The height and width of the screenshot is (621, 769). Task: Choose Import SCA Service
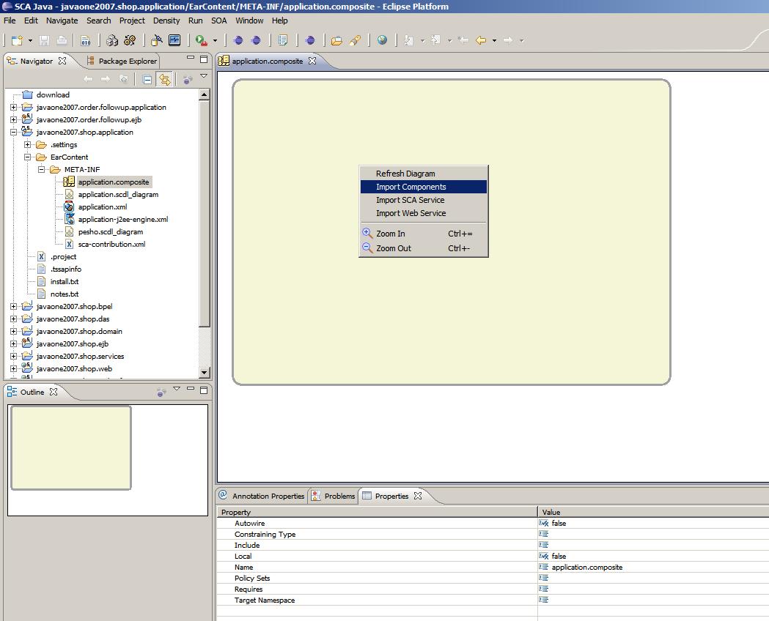point(424,200)
